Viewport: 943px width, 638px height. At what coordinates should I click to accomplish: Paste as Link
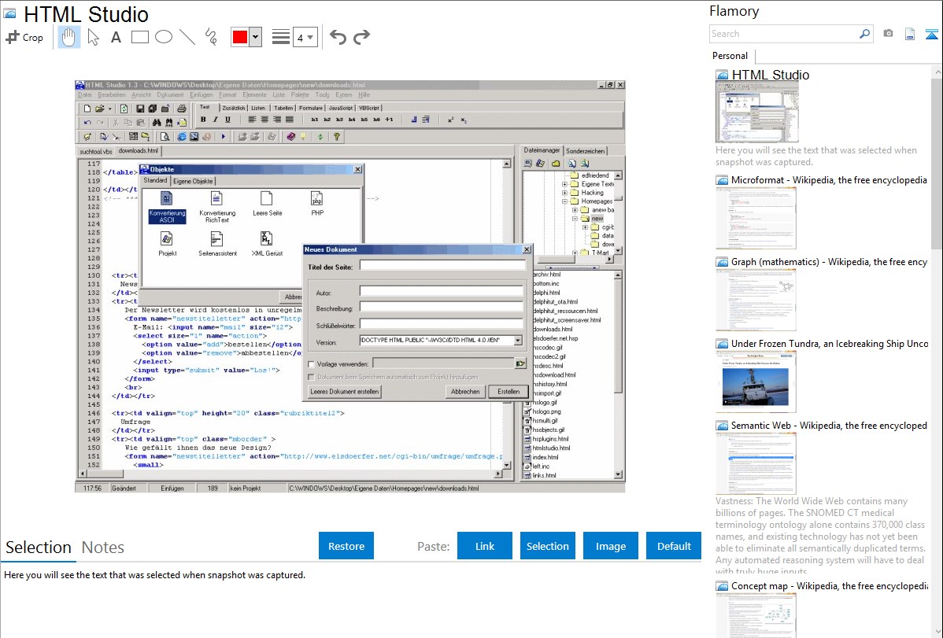[x=485, y=546]
